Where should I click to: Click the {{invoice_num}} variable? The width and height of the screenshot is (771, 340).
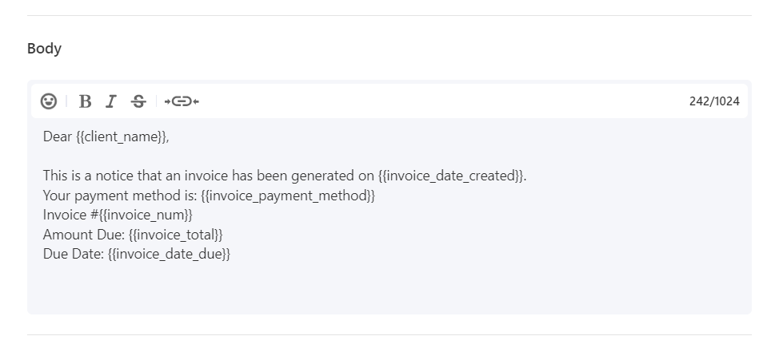pyautogui.click(x=146, y=215)
